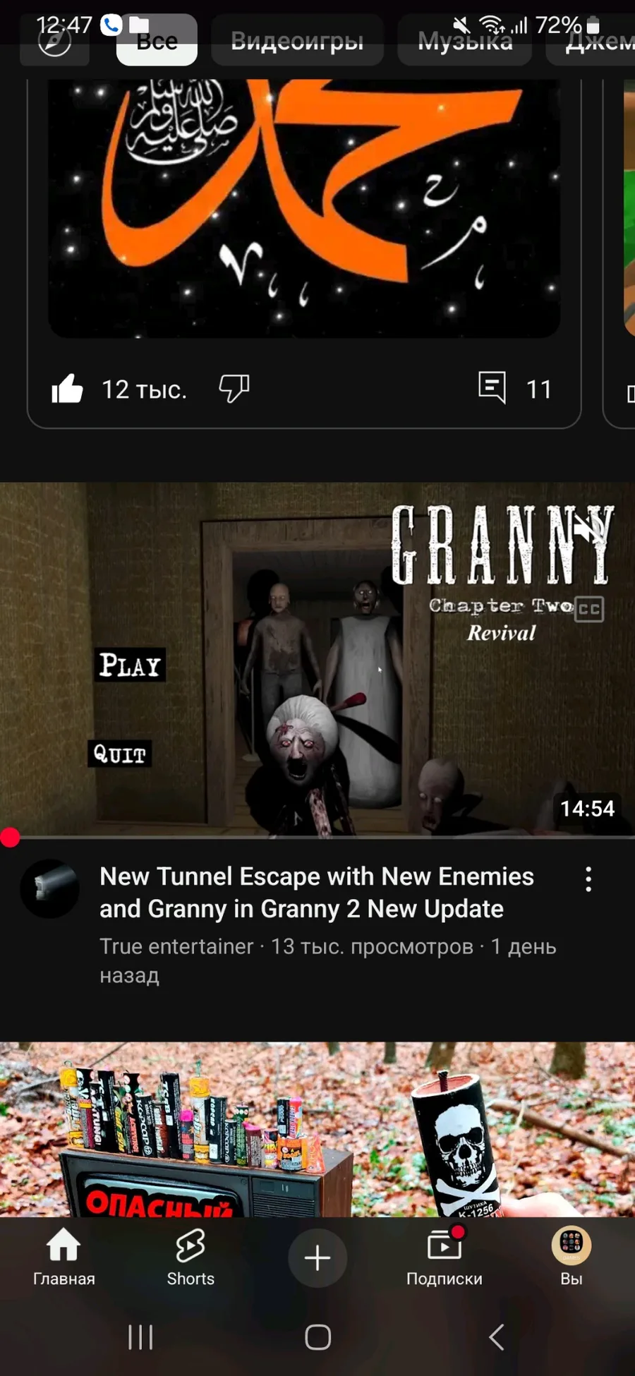Image resolution: width=635 pixels, height=1376 pixels.
Task: Open New Tunnel Escape video title
Action: [317, 893]
